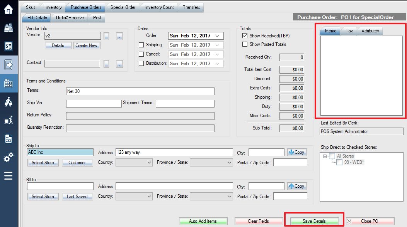407x227 pixels.
Task: Open the hamburger menu icon in sidebar
Action: click(x=8, y=176)
